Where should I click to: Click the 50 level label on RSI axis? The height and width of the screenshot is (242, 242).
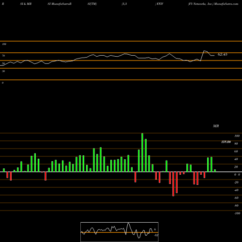point(3,63)
